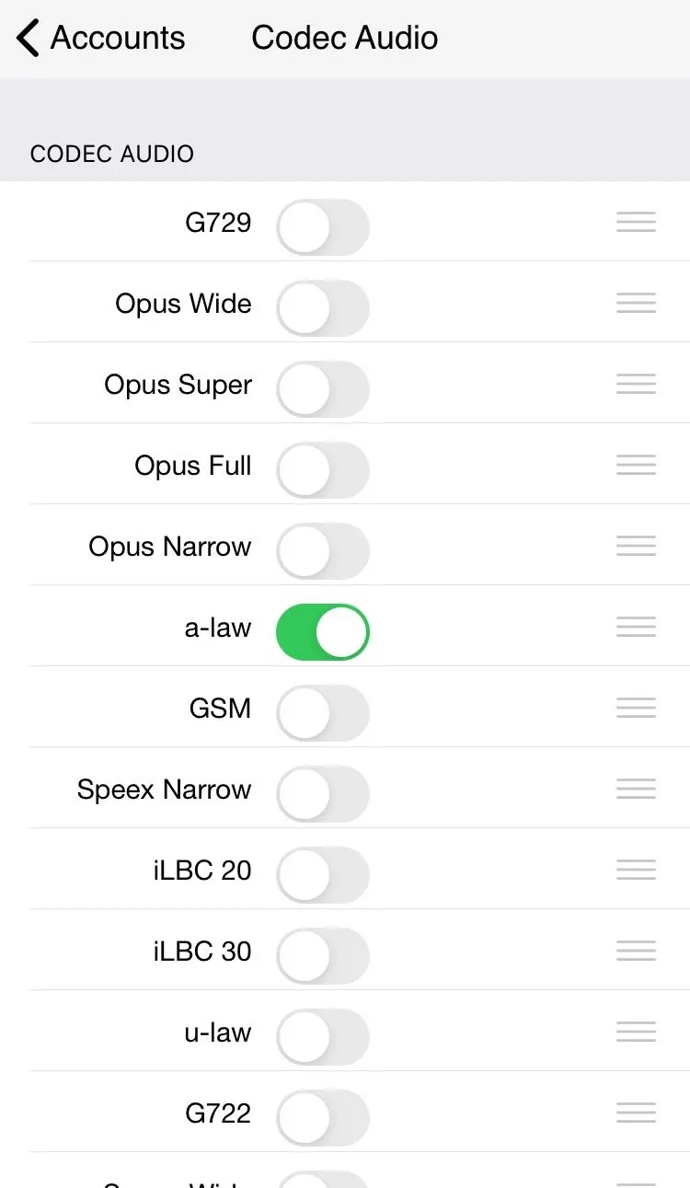Tap the iLBC 20 reorder handle
Viewport: 690px width, 1188px height.
[x=636, y=871]
